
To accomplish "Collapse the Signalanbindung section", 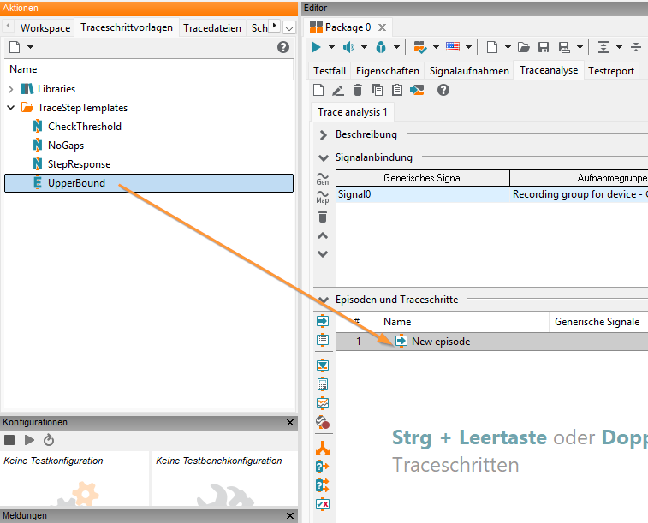I will click(324, 157).
